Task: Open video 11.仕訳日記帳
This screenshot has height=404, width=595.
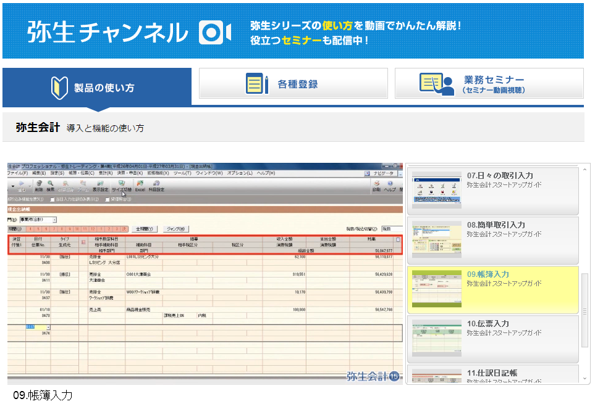Action: pyautogui.click(x=493, y=374)
